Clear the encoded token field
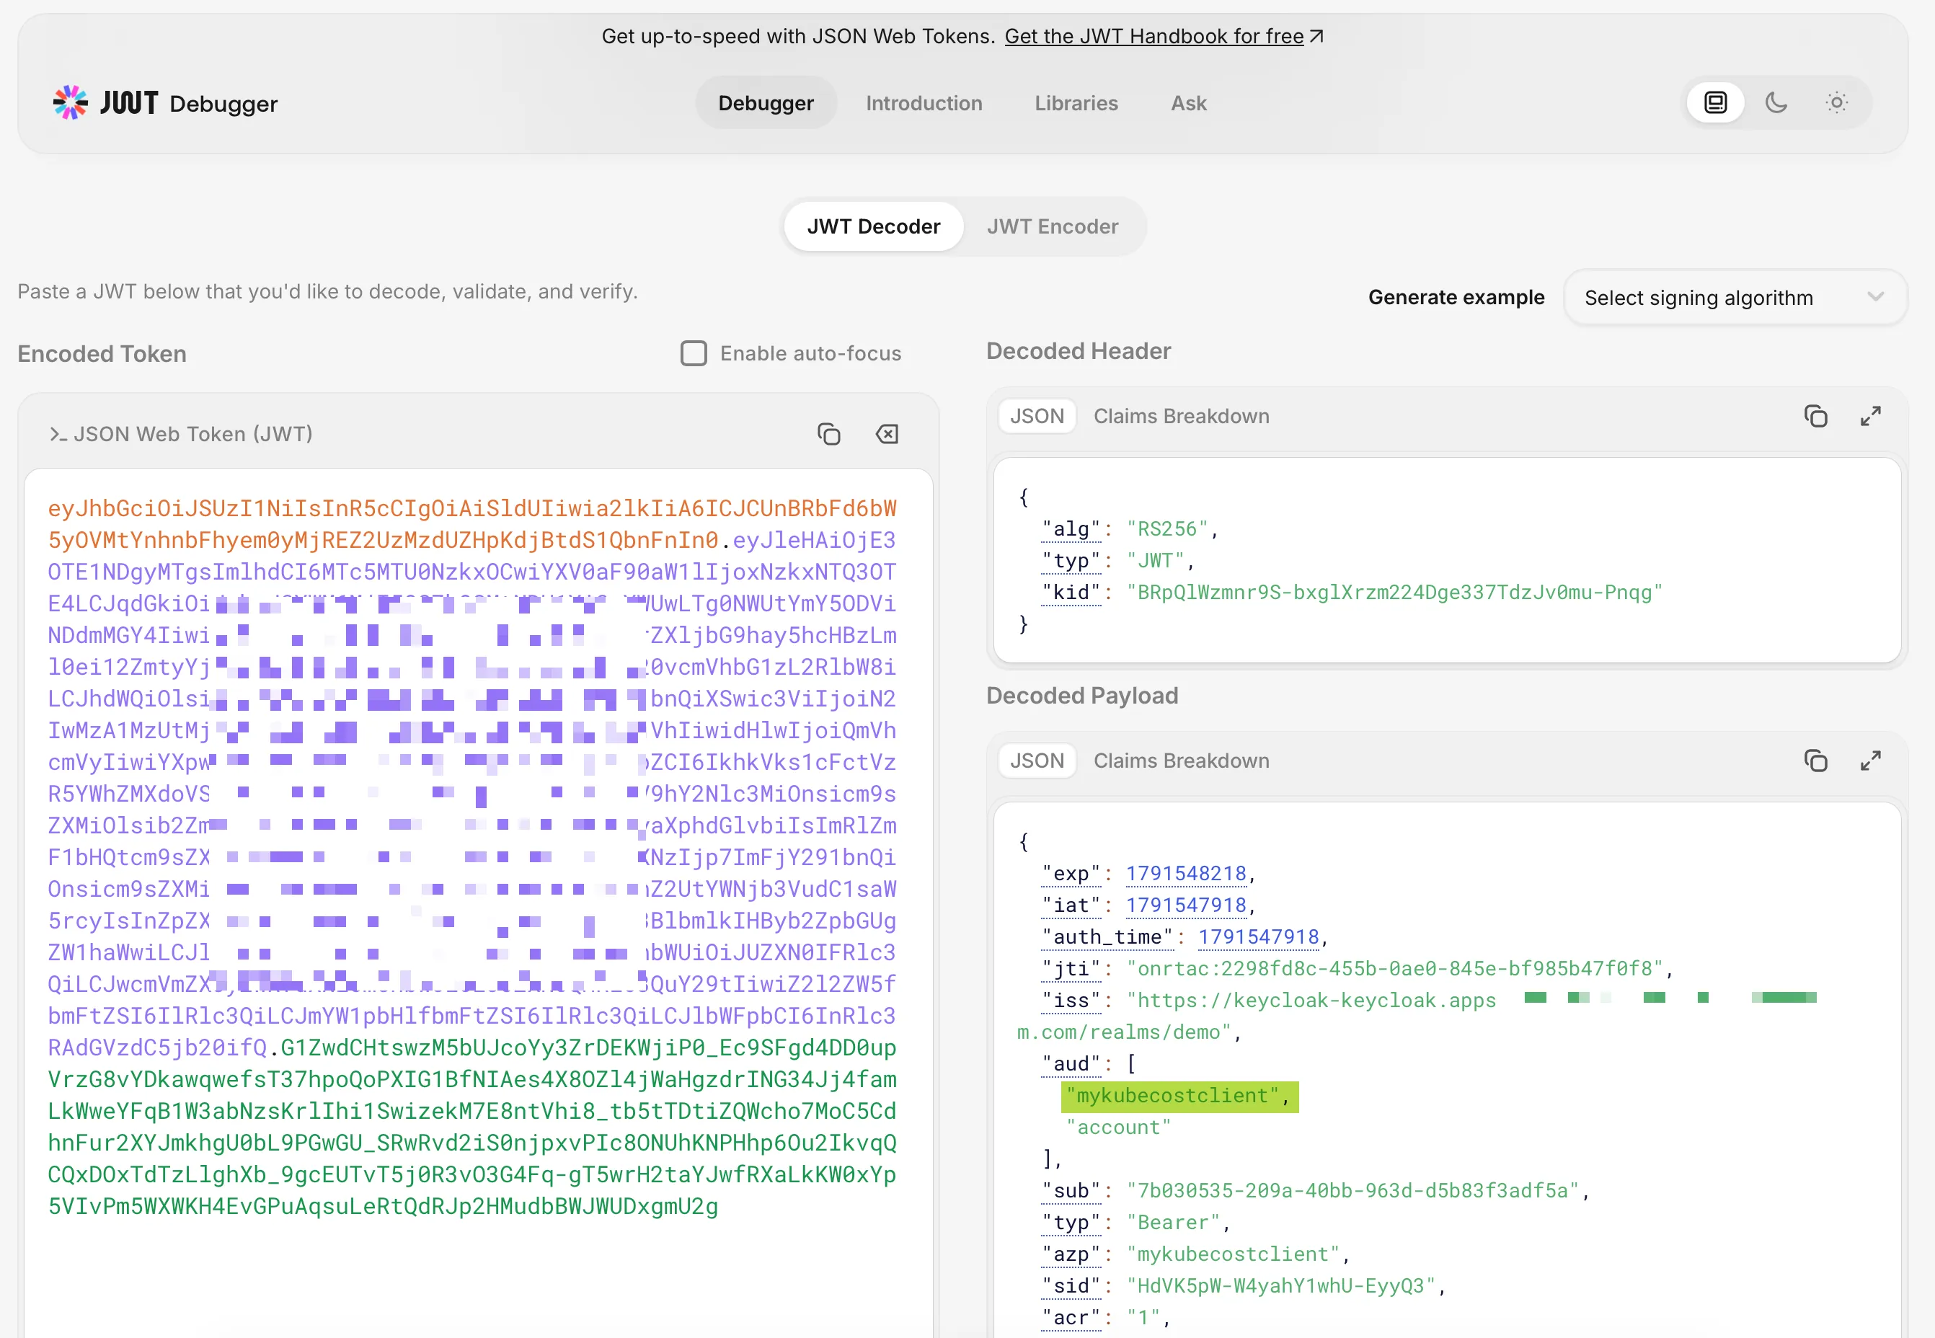This screenshot has width=1935, height=1338. tap(887, 434)
